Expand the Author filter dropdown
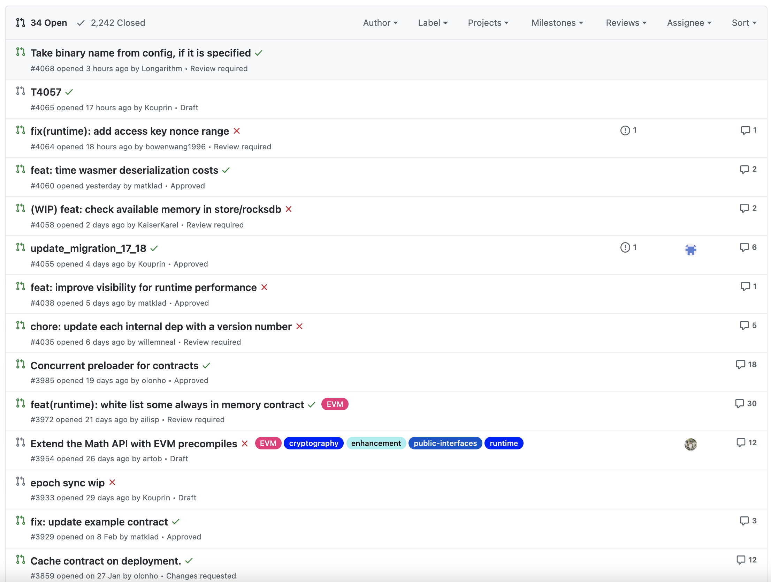Viewport: 771px width, 582px height. tap(380, 23)
